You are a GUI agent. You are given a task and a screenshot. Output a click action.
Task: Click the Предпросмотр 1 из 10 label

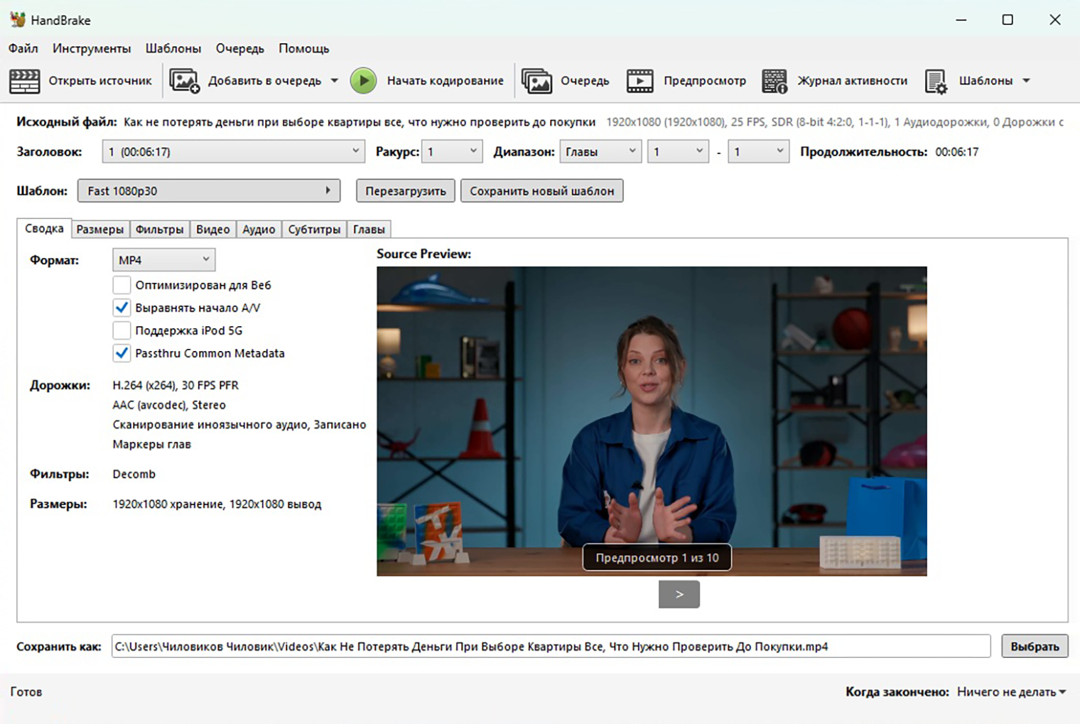[x=657, y=558]
